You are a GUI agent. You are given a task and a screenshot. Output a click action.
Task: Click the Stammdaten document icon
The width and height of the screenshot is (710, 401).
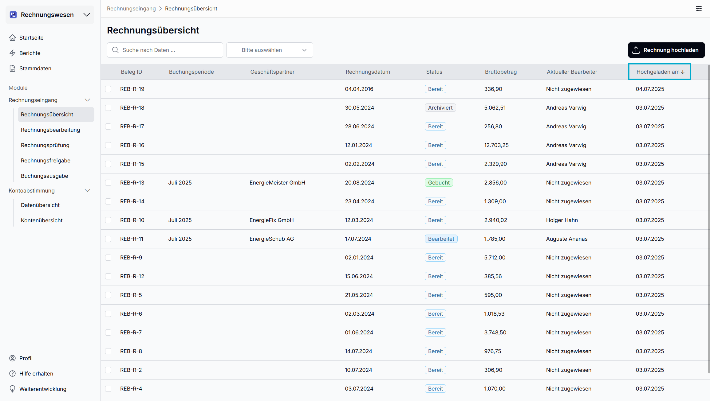[x=12, y=68]
